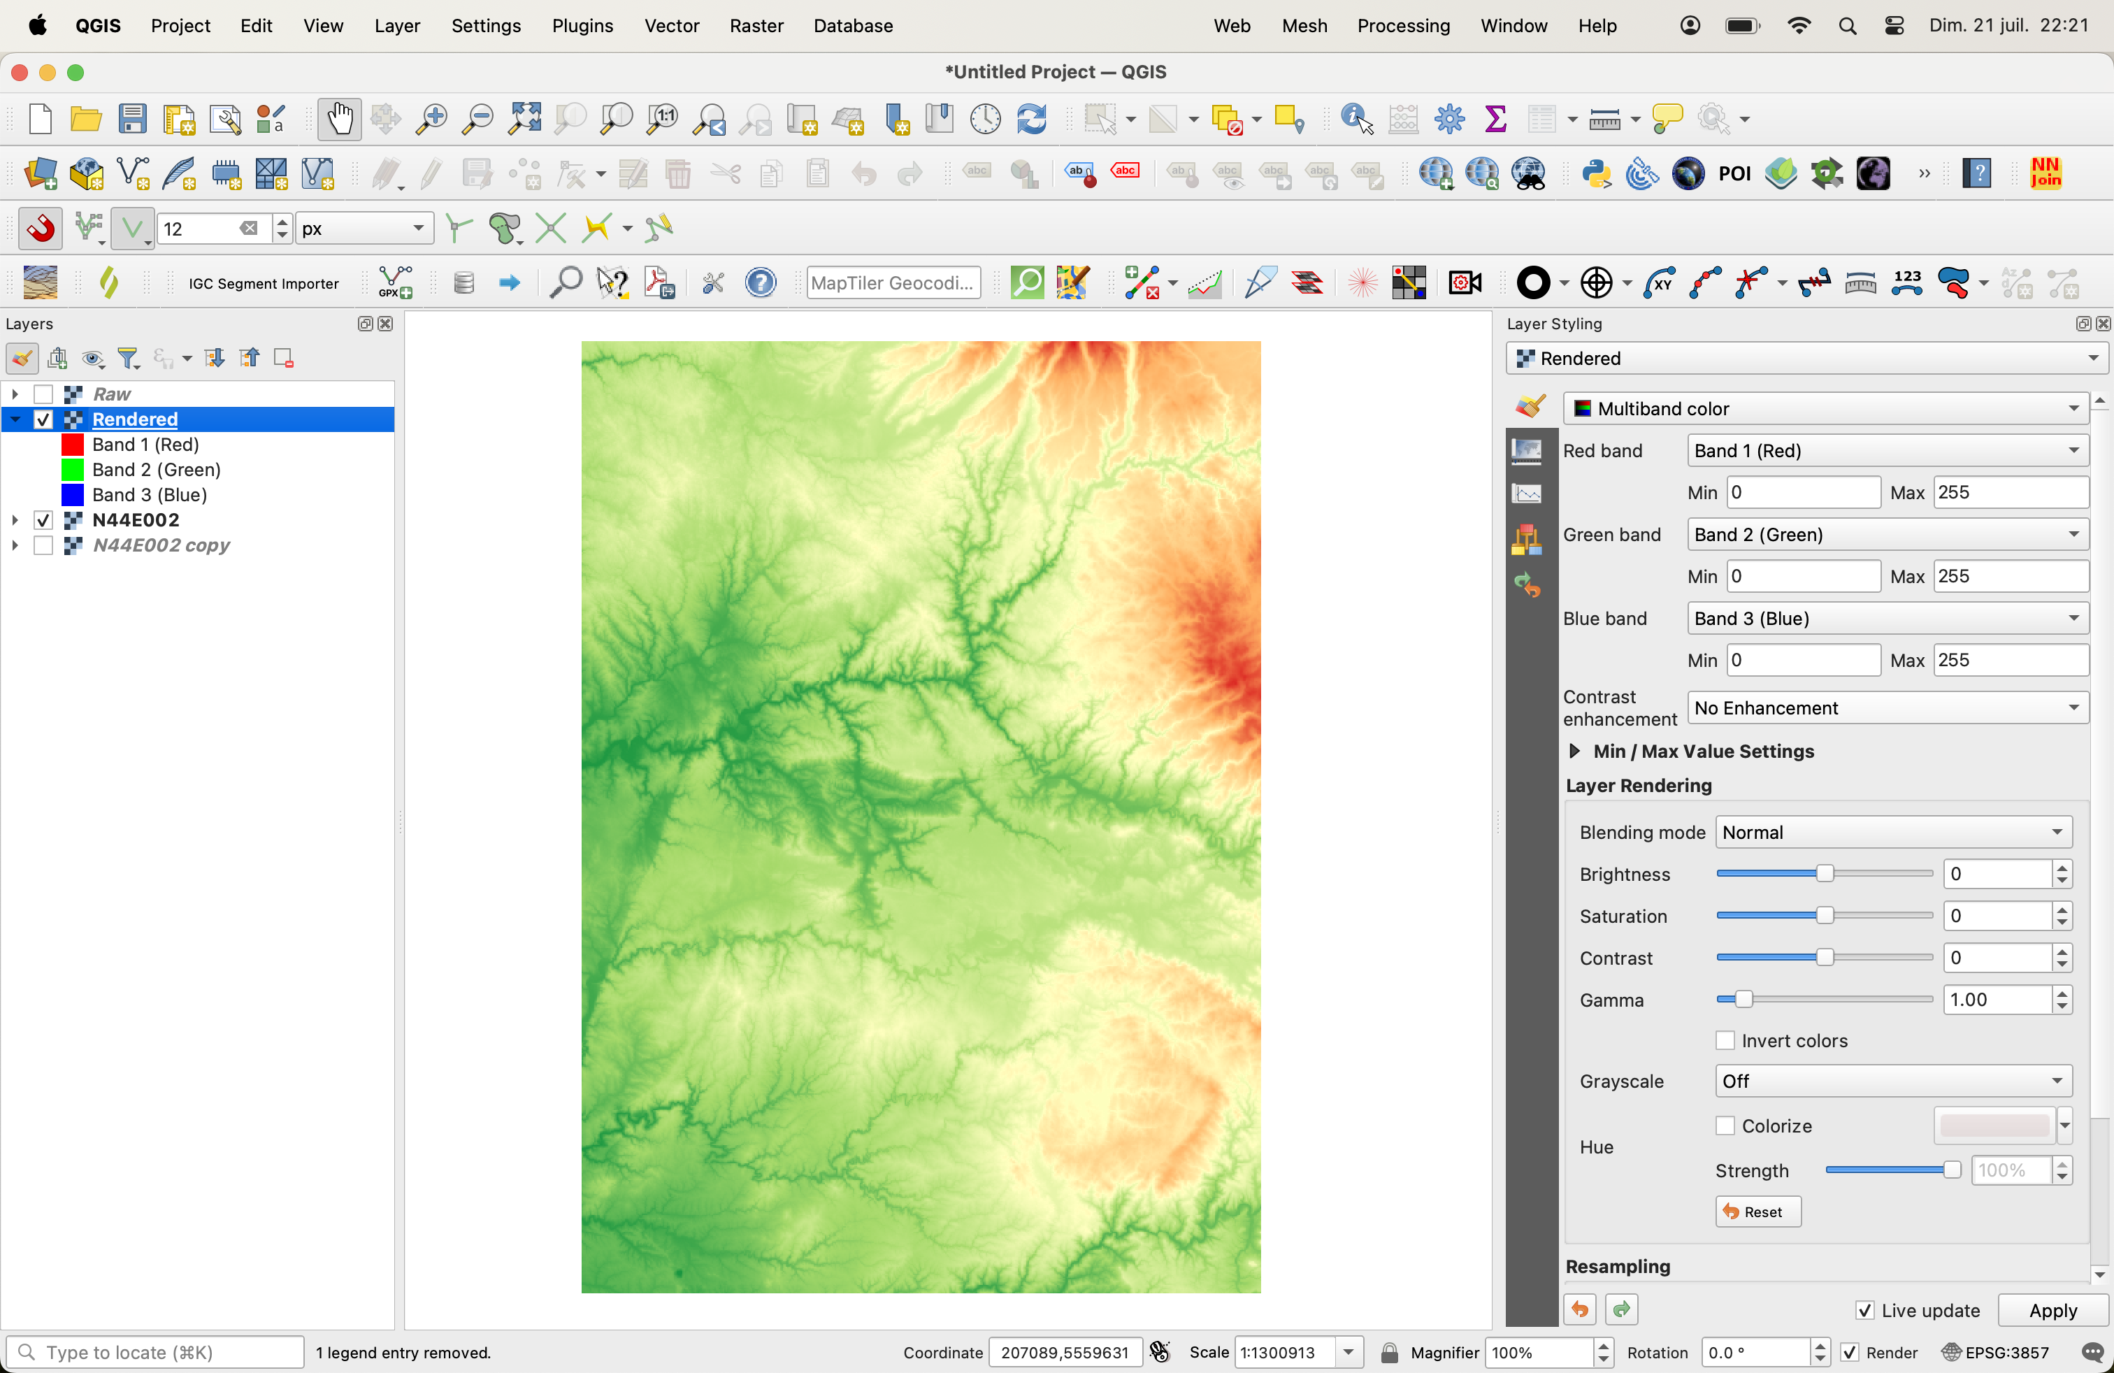
Task: Enable the Invert colors checkbox
Action: pyautogui.click(x=1725, y=1041)
